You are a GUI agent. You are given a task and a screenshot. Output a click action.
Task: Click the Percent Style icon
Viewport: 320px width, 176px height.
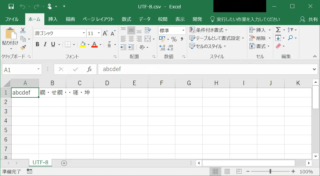click(174, 39)
